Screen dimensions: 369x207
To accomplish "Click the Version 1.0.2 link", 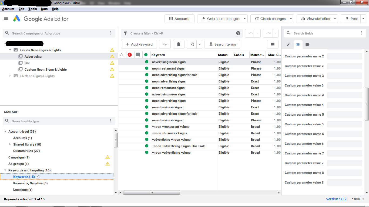I will (336, 199).
